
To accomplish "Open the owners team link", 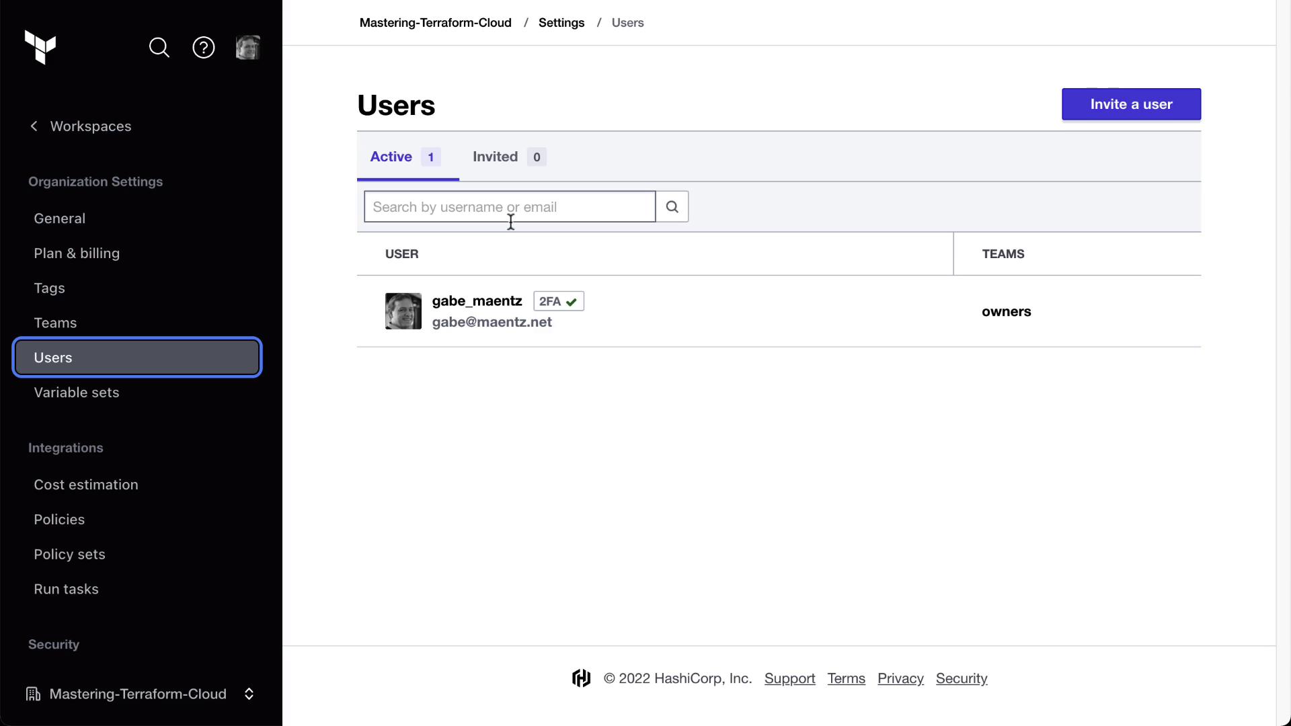I will pos(1006,311).
